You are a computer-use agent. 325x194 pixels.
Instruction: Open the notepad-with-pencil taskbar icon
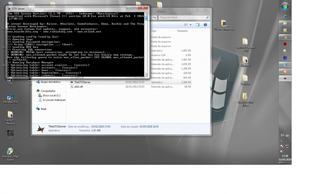tap(285, 51)
